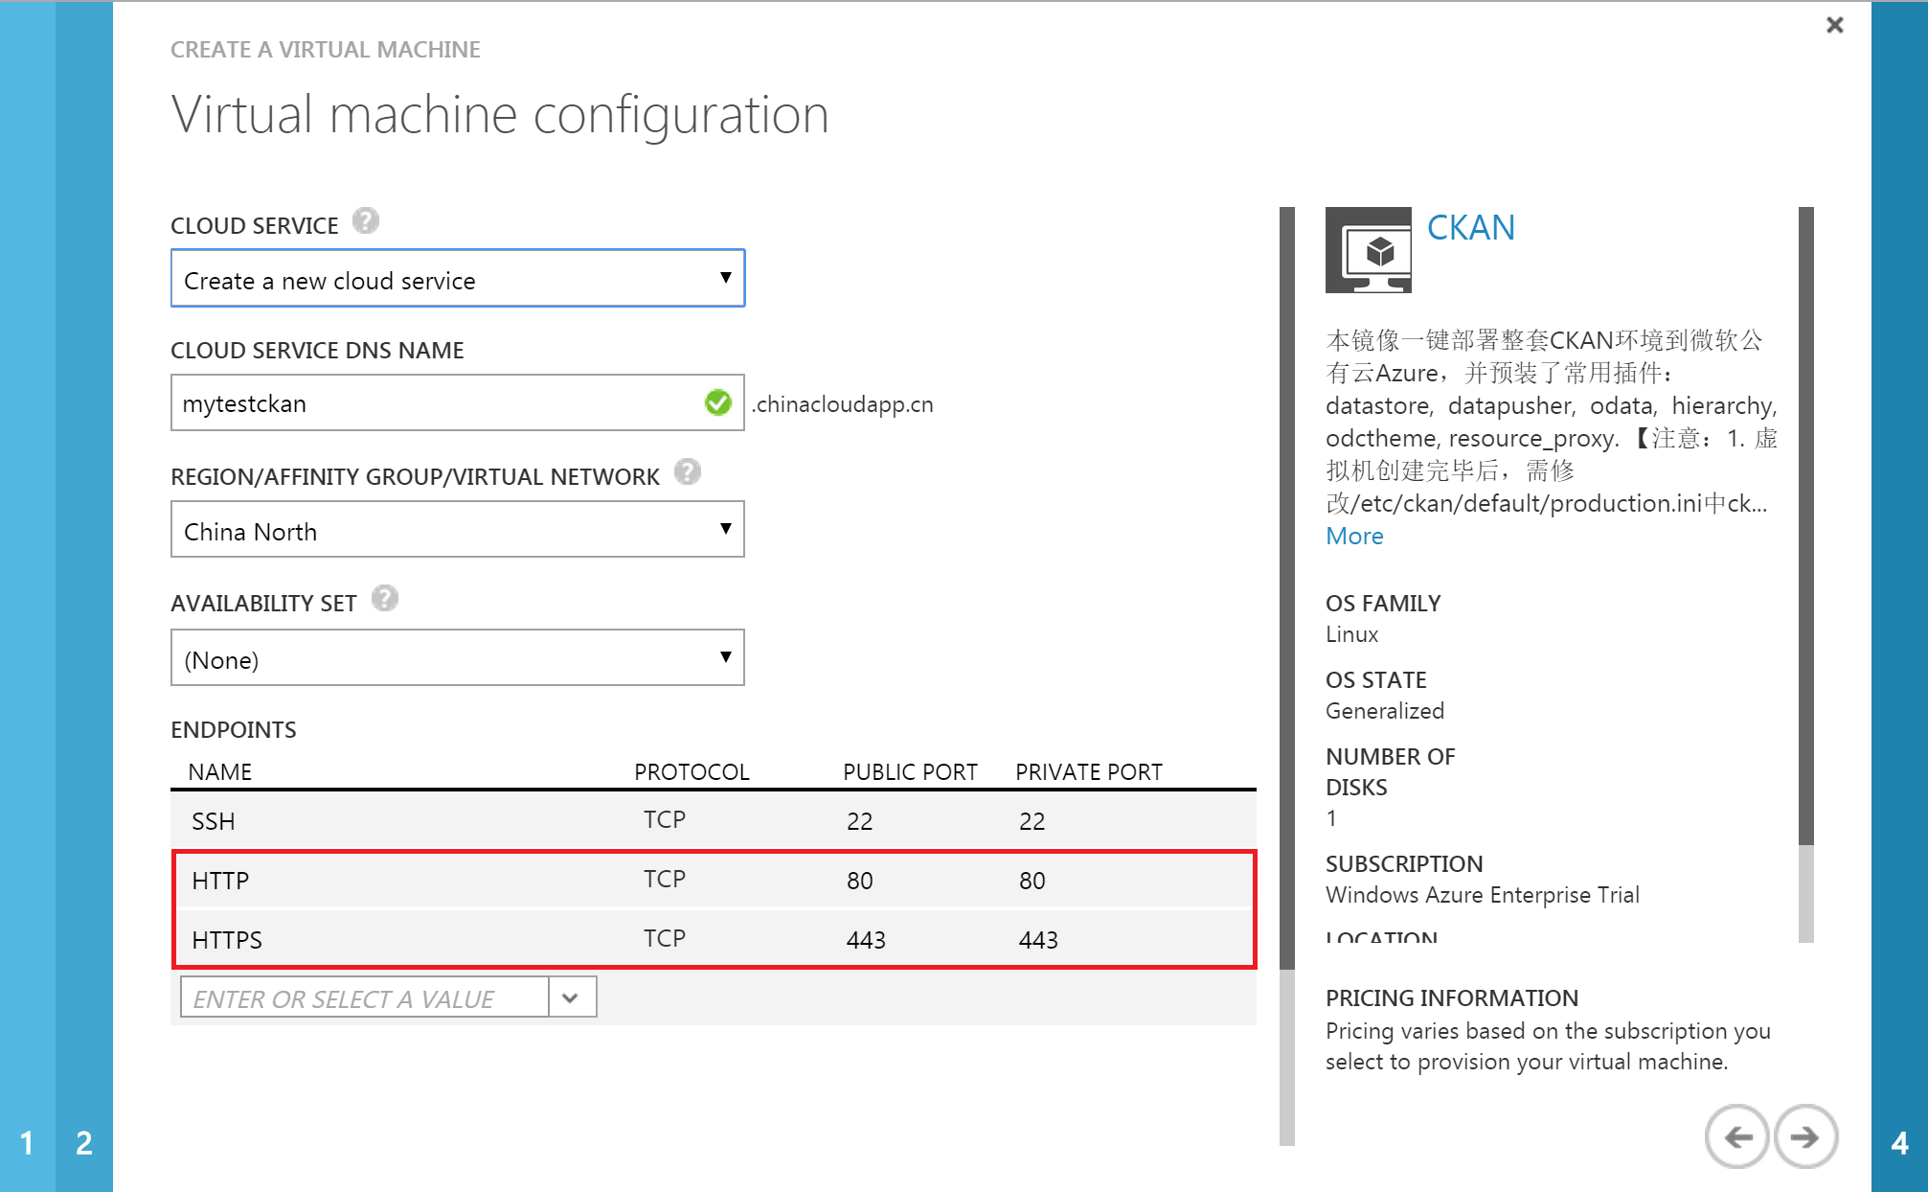1928x1192 pixels.
Task: Click the green DNS name validation checkmark
Action: pyautogui.click(x=717, y=403)
